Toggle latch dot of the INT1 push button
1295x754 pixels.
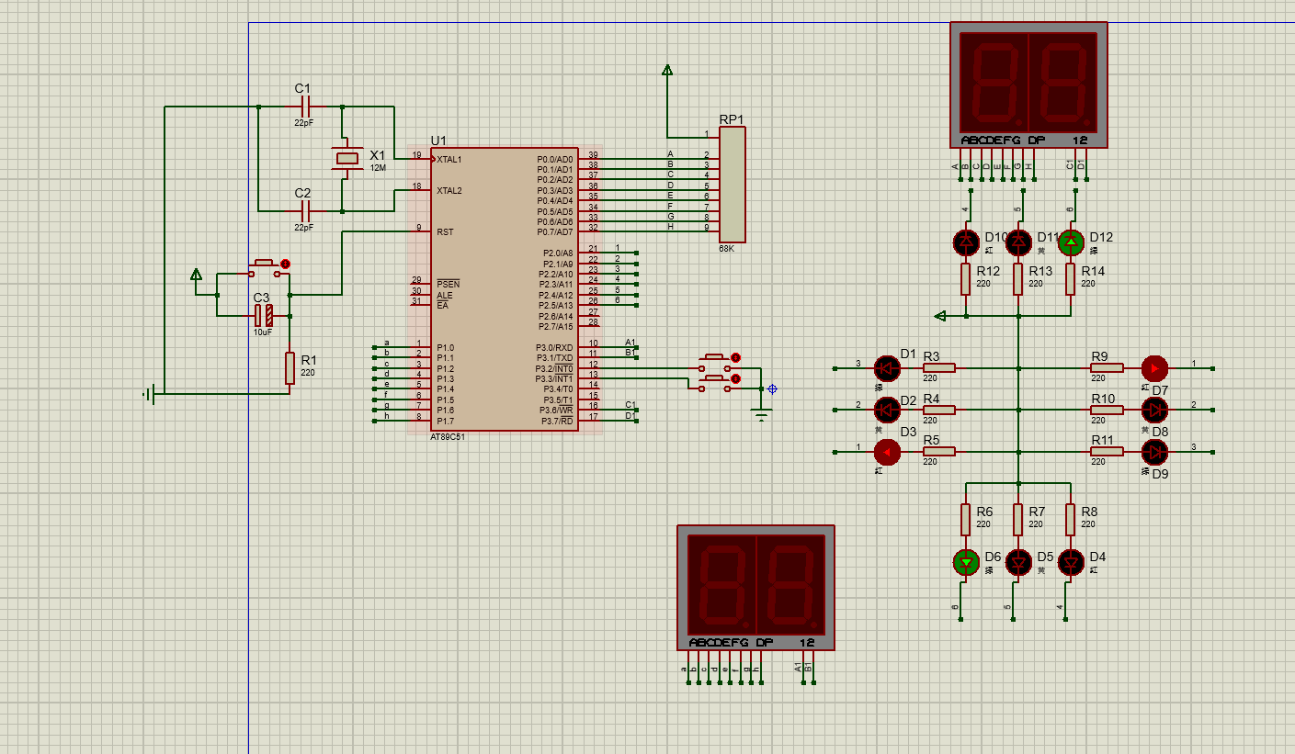(735, 378)
